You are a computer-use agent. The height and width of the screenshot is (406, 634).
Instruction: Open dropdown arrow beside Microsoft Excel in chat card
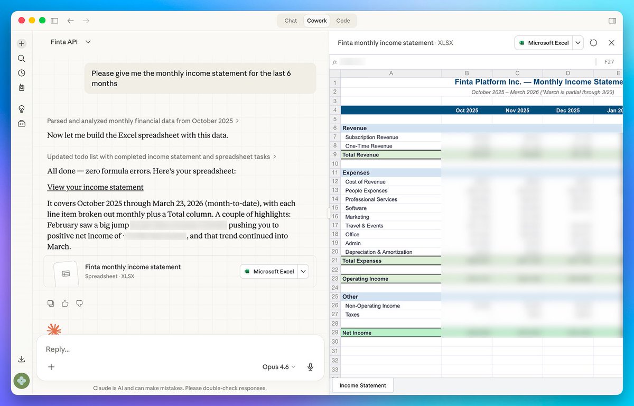pyautogui.click(x=303, y=271)
